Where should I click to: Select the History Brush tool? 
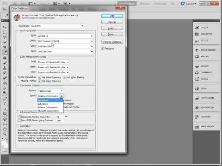[x=5, y=73]
